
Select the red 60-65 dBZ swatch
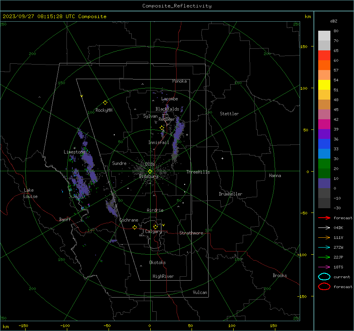pyautogui.click(x=324, y=55)
